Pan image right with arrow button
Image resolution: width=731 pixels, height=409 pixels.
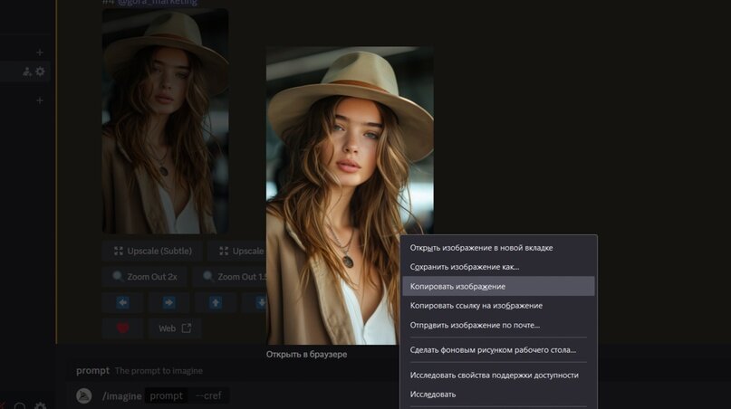coord(168,303)
